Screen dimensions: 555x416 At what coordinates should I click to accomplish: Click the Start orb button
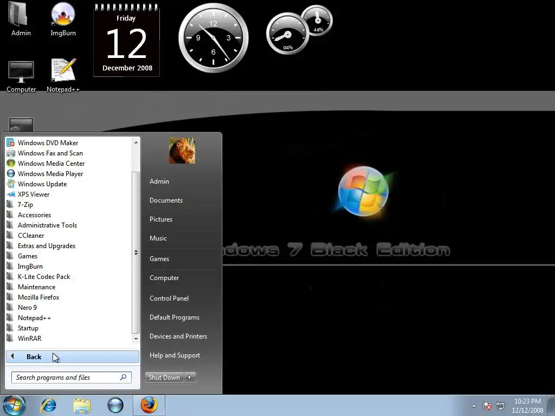coord(15,405)
